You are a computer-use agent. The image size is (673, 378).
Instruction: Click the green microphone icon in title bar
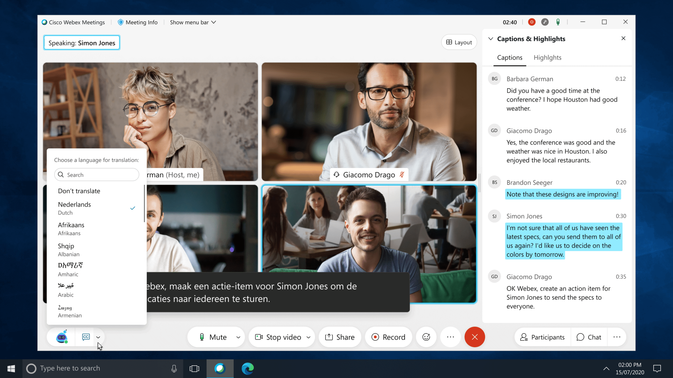coord(558,22)
